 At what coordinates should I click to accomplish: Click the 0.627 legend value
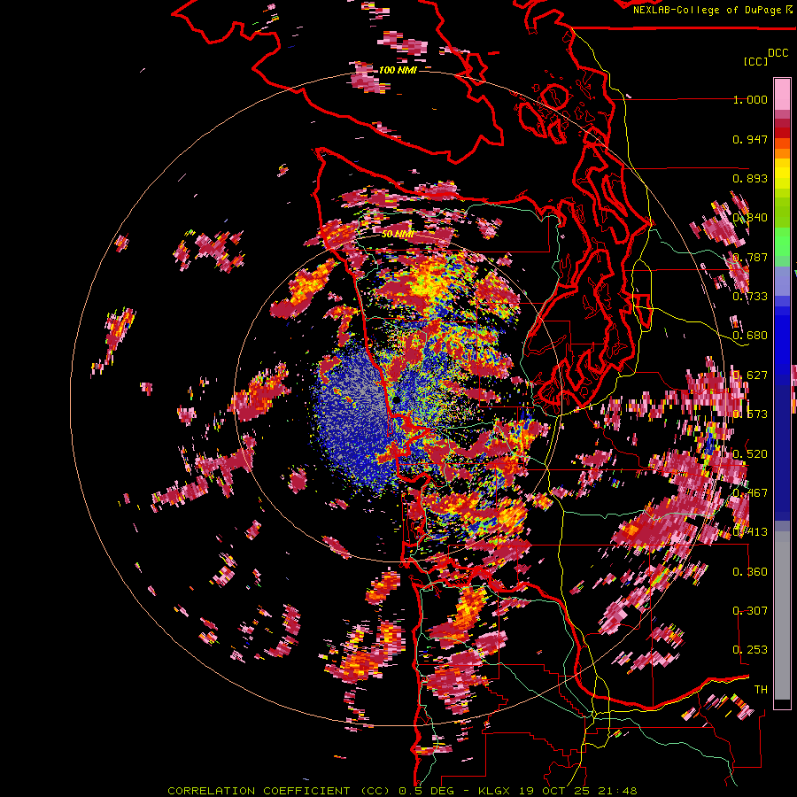click(750, 375)
